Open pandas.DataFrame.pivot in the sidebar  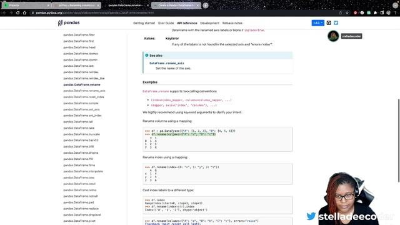79,221
